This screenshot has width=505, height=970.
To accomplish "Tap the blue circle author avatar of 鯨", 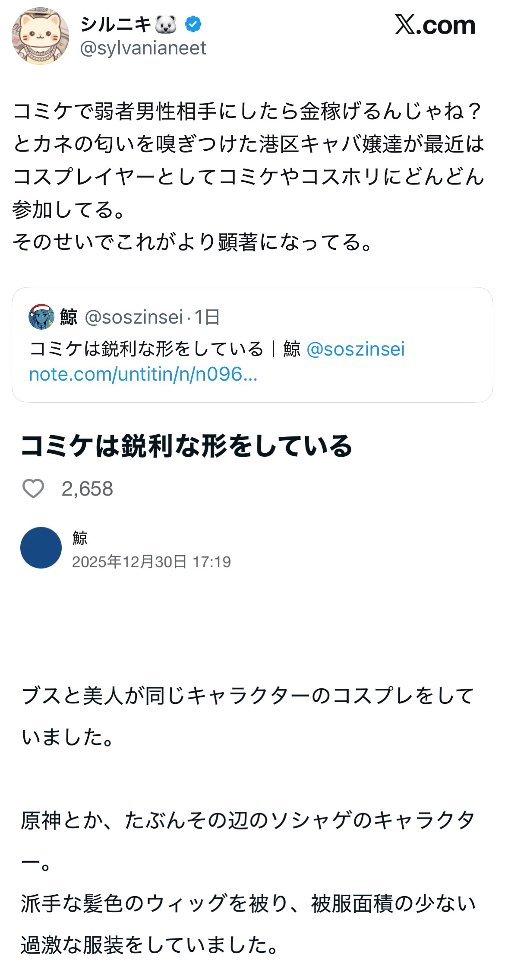I will (x=41, y=547).
